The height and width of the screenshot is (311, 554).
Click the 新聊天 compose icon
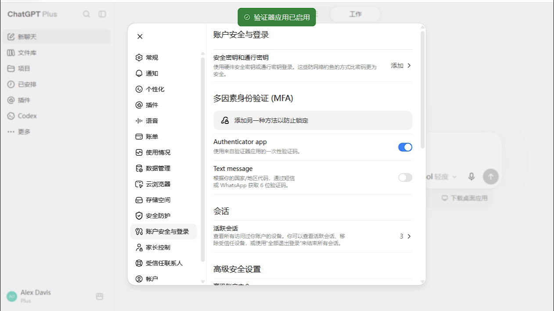11,37
